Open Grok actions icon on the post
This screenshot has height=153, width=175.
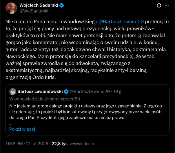point(159,6)
